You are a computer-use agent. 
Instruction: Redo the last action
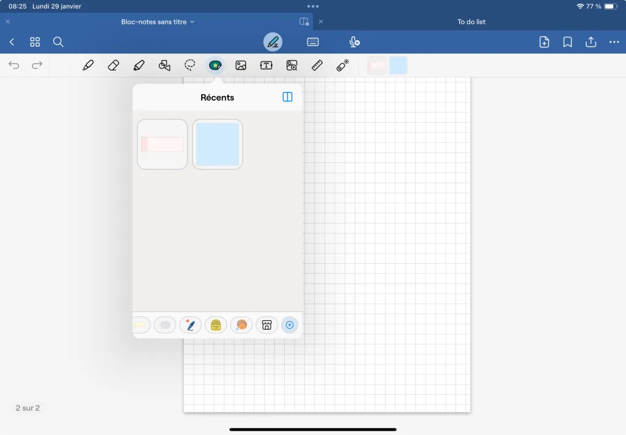click(x=37, y=65)
